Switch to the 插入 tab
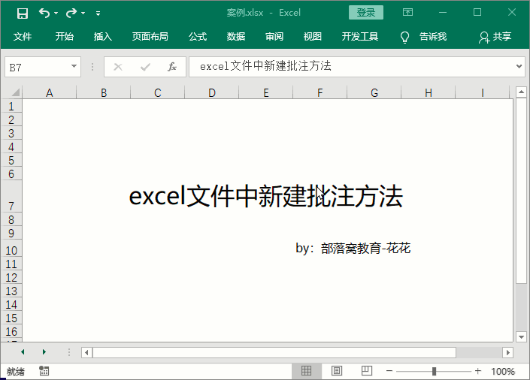Viewport: 530px width, 380px height. point(103,37)
